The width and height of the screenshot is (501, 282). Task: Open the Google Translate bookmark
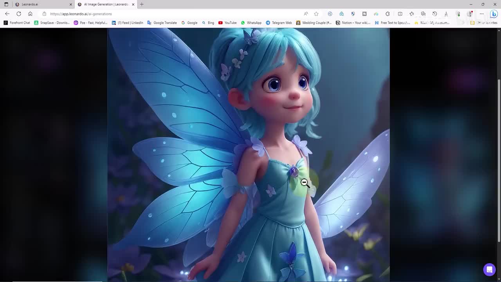pos(162,23)
